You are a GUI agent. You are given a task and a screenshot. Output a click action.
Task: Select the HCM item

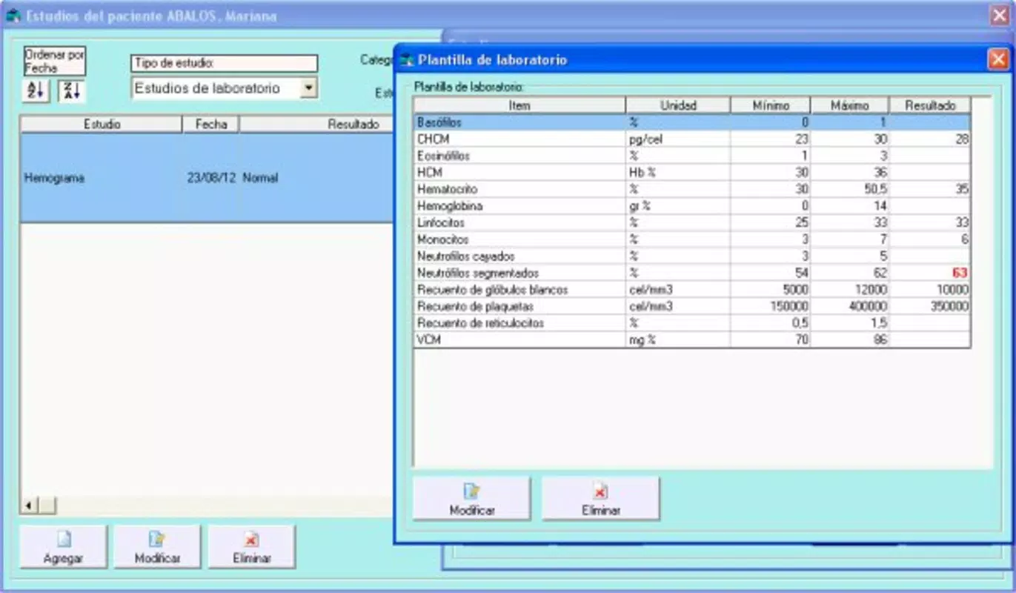pyautogui.click(x=692, y=173)
